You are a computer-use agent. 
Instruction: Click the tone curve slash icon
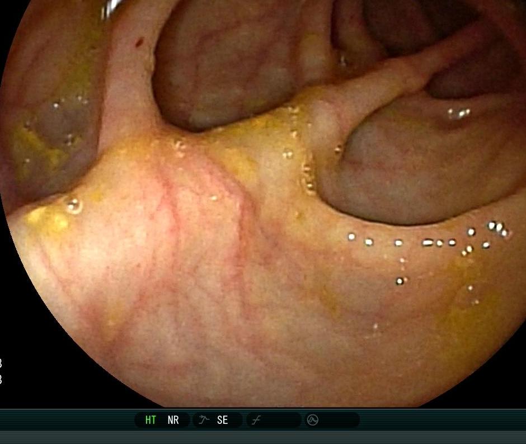pyautogui.click(x=256, y=420)
